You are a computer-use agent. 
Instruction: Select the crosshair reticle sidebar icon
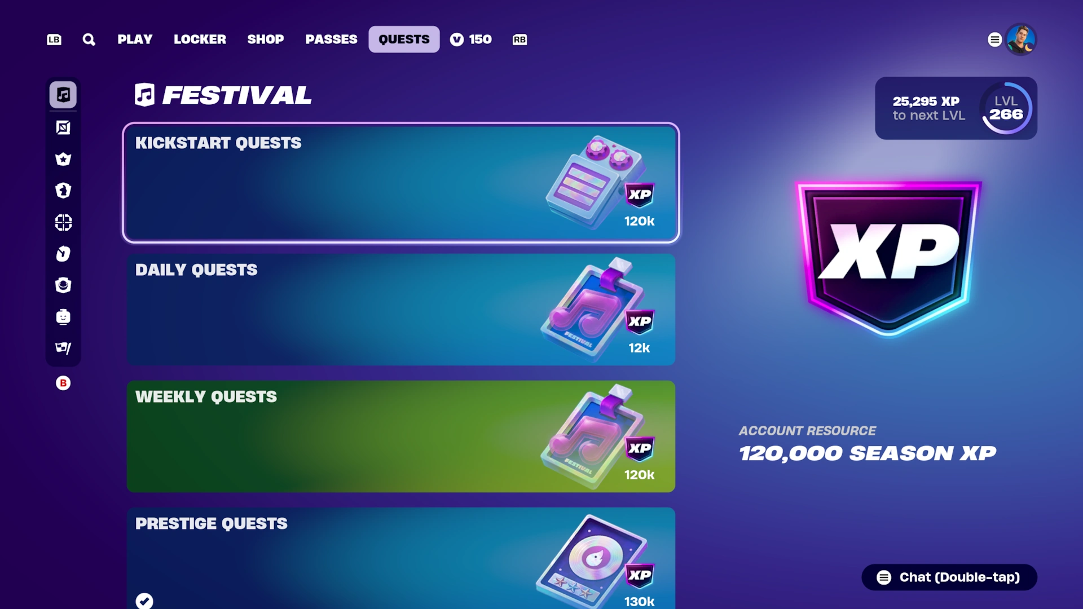pyautogui.click(x=63, y=223)
